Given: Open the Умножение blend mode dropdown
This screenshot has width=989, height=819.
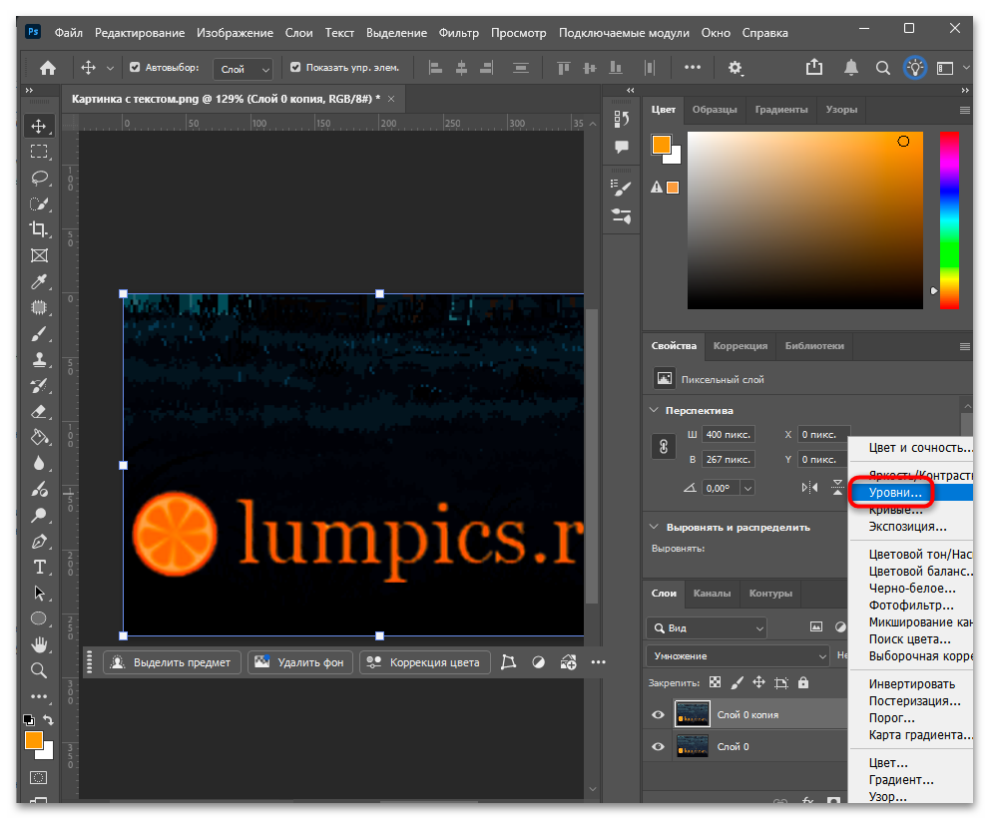Looking at the screenshot, I should pos(738,655).
